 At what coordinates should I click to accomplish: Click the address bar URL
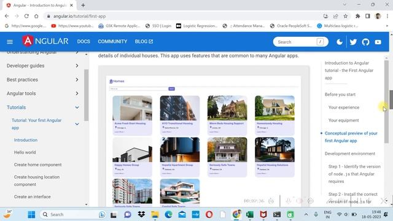point(79,16)
